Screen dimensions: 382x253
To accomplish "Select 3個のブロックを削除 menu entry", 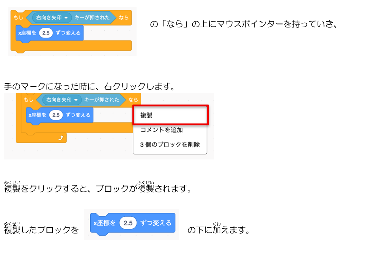I will [x=170, y=145].
